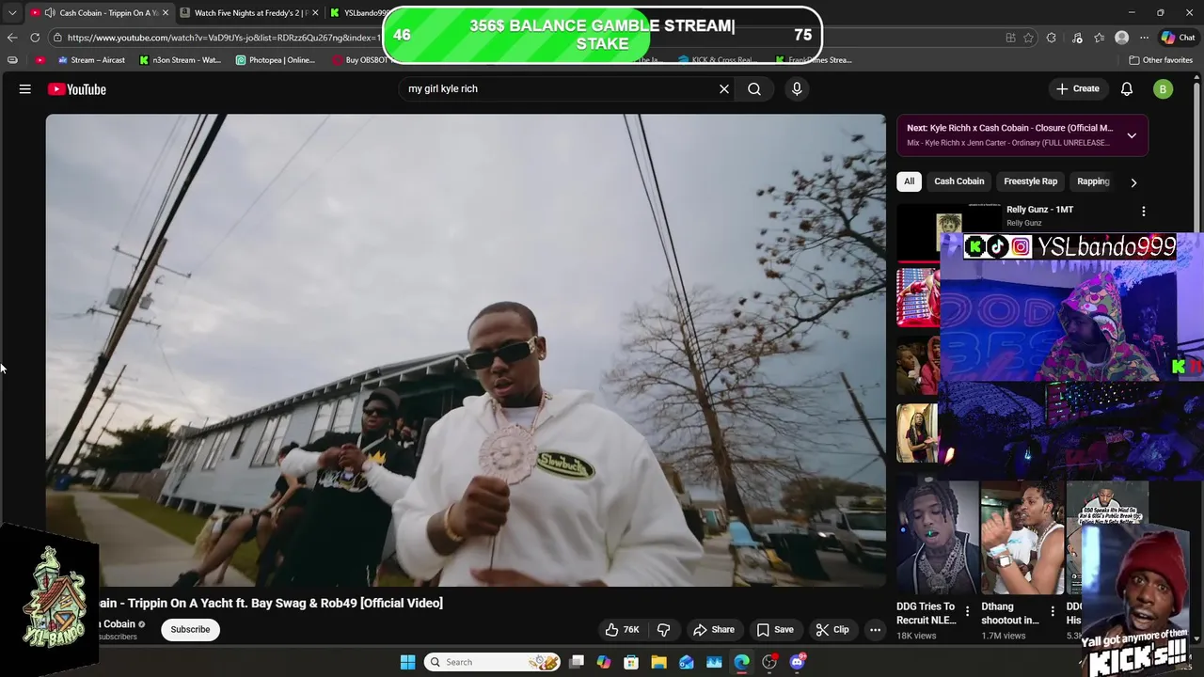
Task: Click the Create button
Action: click(x=1077, y=88)
